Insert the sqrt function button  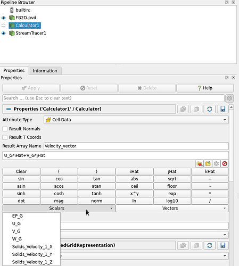[172, 179]
